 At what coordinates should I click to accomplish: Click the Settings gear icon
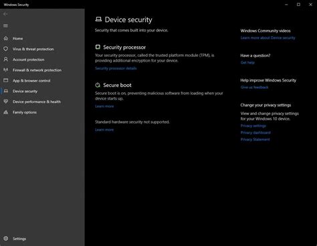tap(6, 239)
